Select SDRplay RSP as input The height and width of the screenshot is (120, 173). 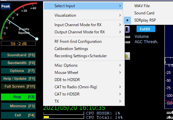point(148,20)
